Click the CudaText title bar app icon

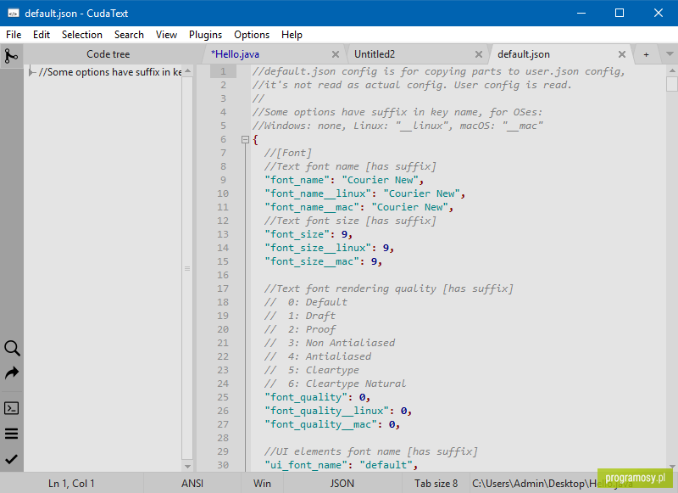pyautogui.click(x=14, y=14)
